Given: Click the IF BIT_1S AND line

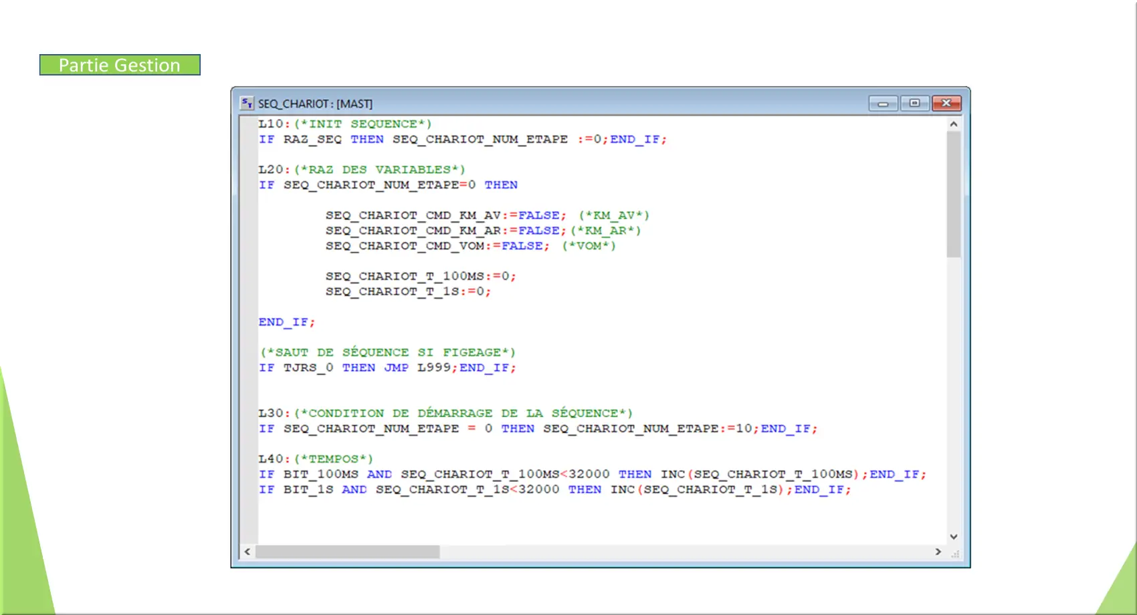Looking at the screenshot, I should pos(555,489).
